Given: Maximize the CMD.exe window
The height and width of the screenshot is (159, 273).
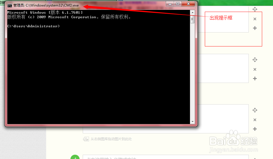Looking at the screenshot, I should click(178, 4).
